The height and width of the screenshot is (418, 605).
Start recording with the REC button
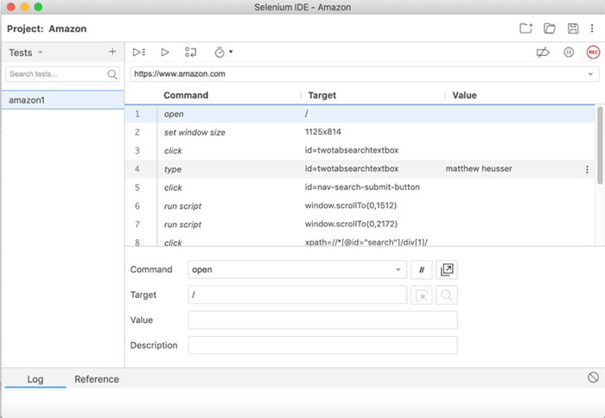tap(593, 53)
